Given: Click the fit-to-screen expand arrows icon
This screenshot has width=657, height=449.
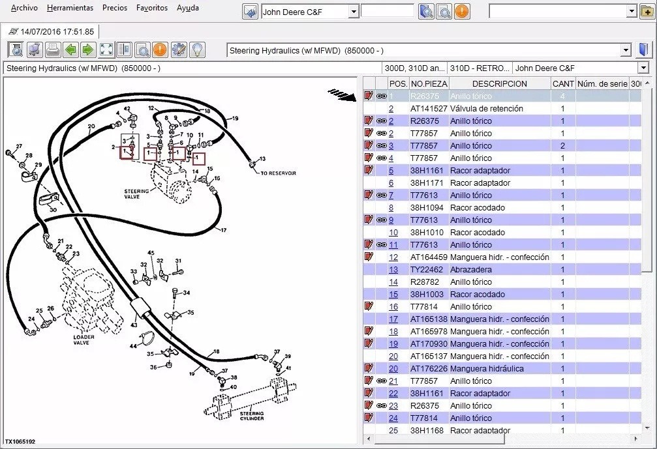Looking at the screenshot, I should (106, 50).
